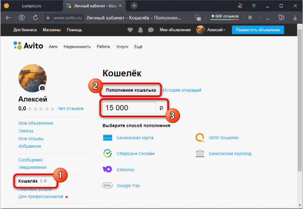Open favorites via the heart icon
This screenshot has height=209, width=303.
tap(130, 30)
